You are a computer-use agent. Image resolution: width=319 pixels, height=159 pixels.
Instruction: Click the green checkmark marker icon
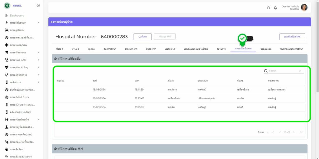tap(242, 39)
